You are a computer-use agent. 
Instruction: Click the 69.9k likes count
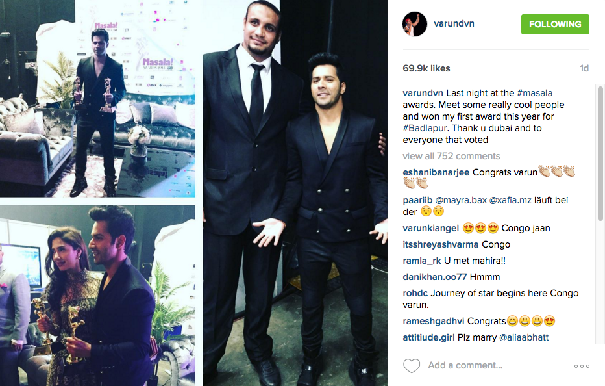[x=426, y=68]
